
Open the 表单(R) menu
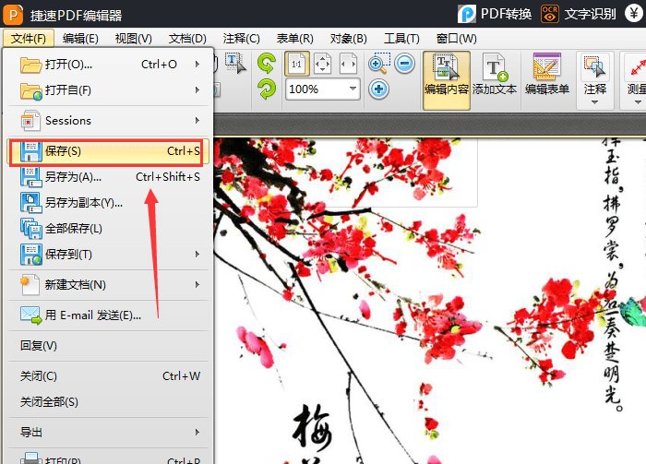295,39
